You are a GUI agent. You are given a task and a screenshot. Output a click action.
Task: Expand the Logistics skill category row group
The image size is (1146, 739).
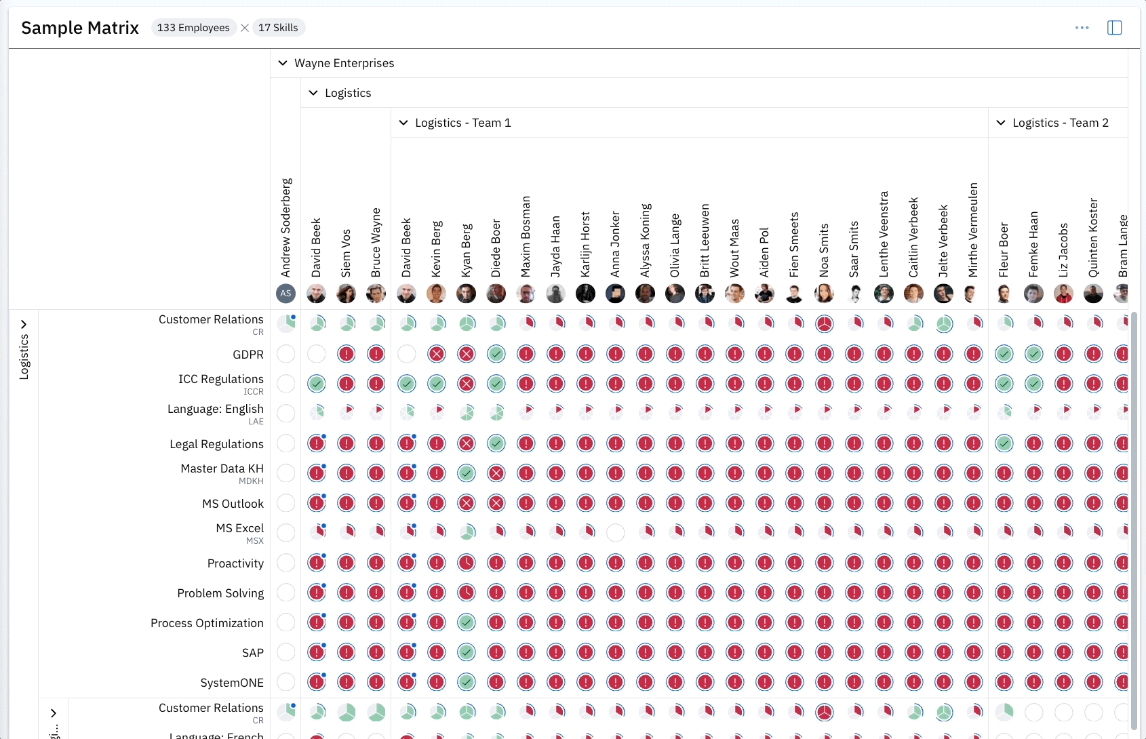(x=24, y=324)
